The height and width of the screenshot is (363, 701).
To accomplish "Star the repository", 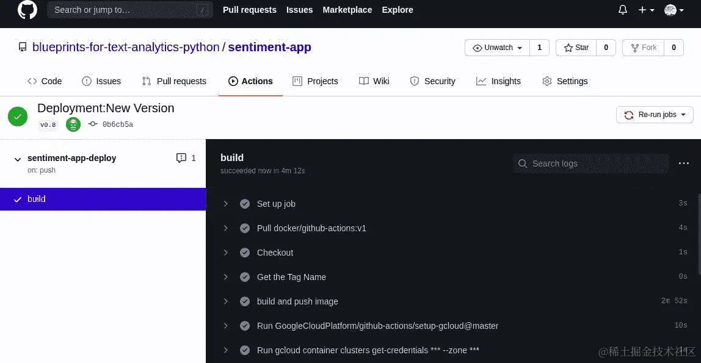I will coord(576,48).
